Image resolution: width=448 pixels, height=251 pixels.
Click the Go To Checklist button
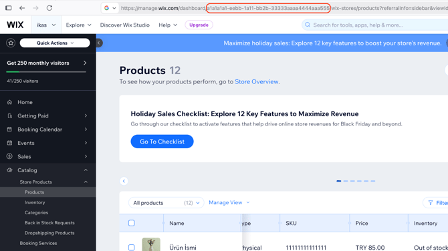pos(162,142)
